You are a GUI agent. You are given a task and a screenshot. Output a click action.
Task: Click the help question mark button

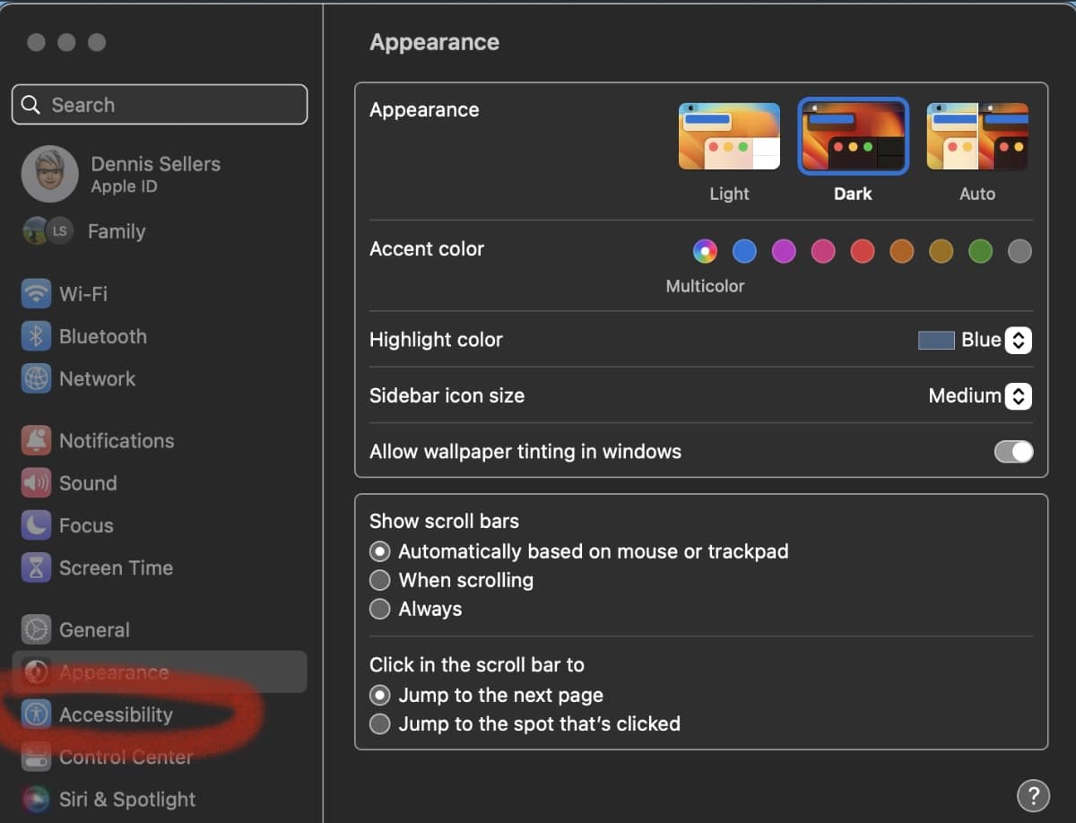tap(1033, 794)
